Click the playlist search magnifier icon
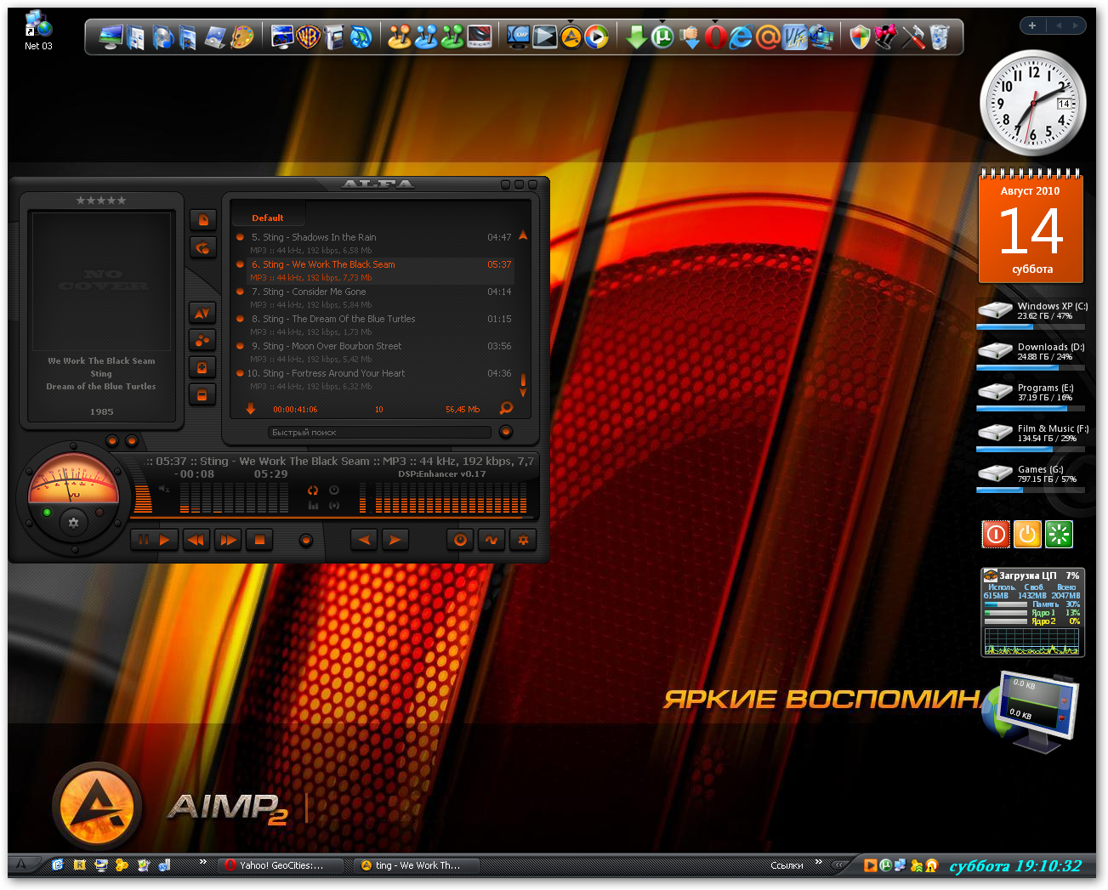The height and width of the screenshot is (890, 1108). click(505, 408)
